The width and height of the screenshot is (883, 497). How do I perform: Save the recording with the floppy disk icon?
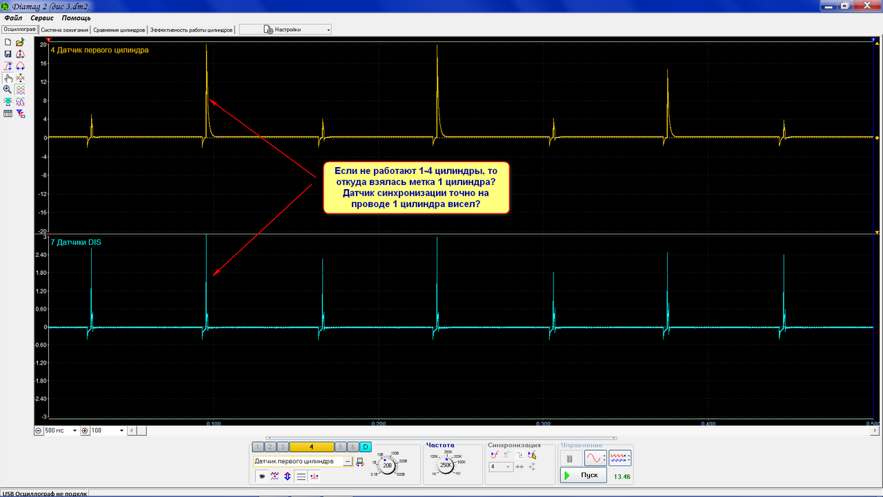pos(8,54)
